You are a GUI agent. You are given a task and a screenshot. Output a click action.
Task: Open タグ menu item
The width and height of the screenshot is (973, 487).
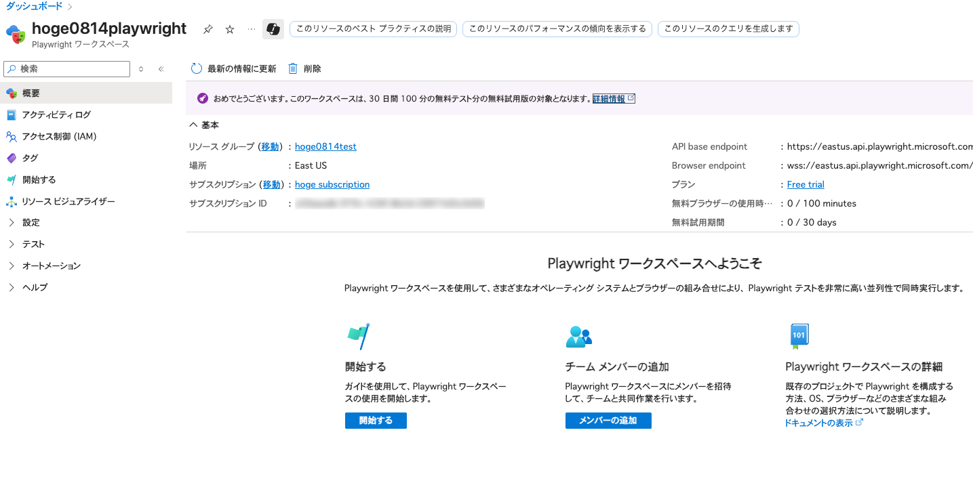(86, 158)
